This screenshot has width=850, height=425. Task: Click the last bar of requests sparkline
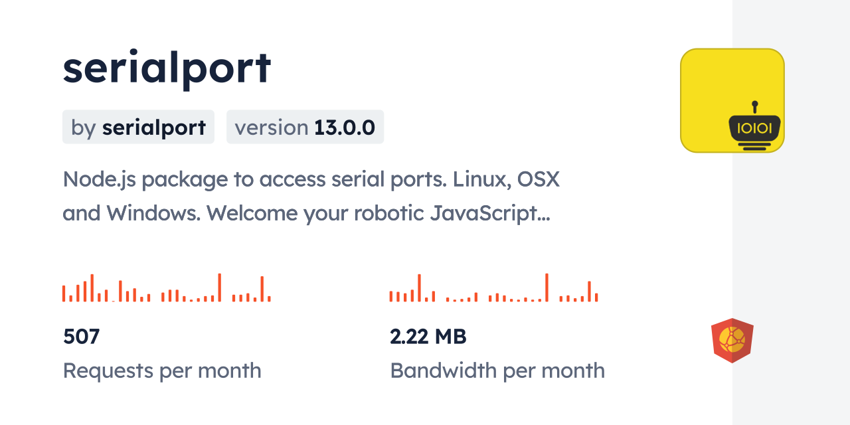click(269, 298)
